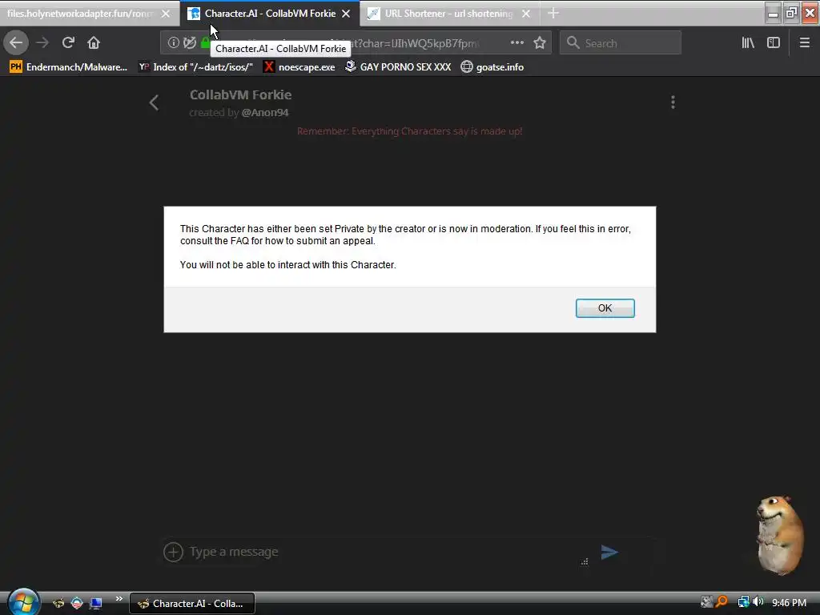Open a new tab with the plus button
Viewport: 820px width, 615px height.
coord(553,14)
